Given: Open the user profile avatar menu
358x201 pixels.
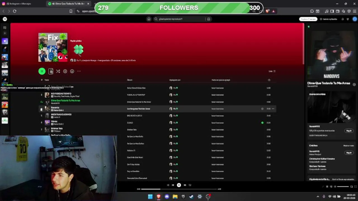Looking at the screenshot, I should pyautogui.click(x=355, y=19).
